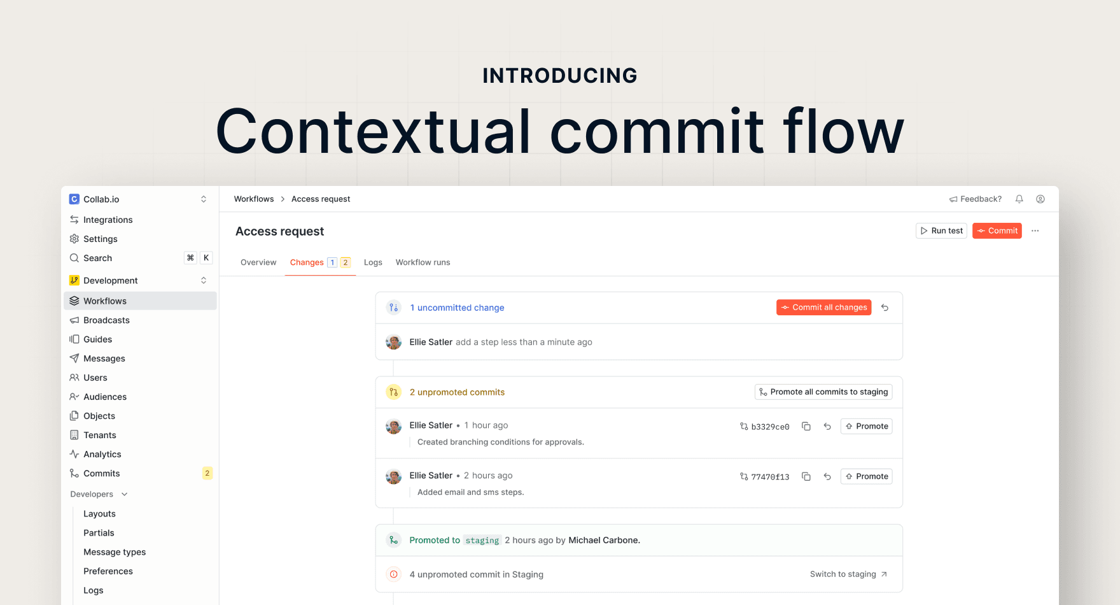
Task: Open the more options ellipsis menu
Action: 1035,231
